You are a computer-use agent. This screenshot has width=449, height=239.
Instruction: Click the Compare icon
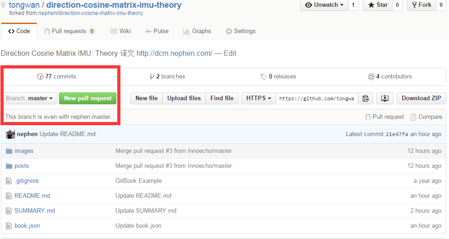pos(413,117)
